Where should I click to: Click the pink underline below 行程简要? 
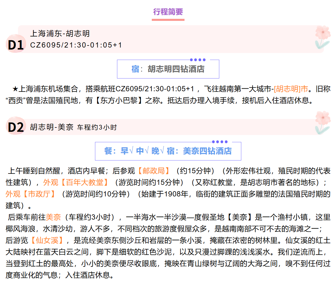click(168, 20)
